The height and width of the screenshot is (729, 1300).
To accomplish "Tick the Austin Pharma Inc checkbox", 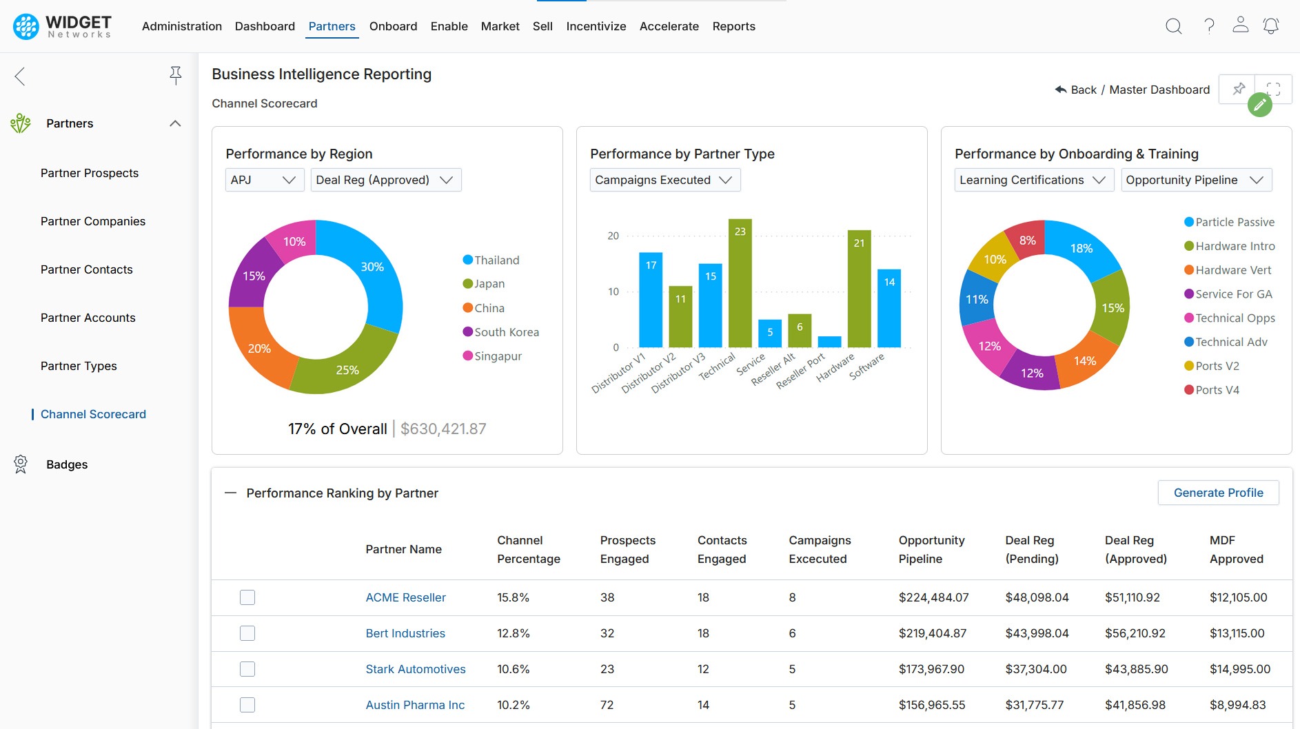I will [x=247, y=705].
